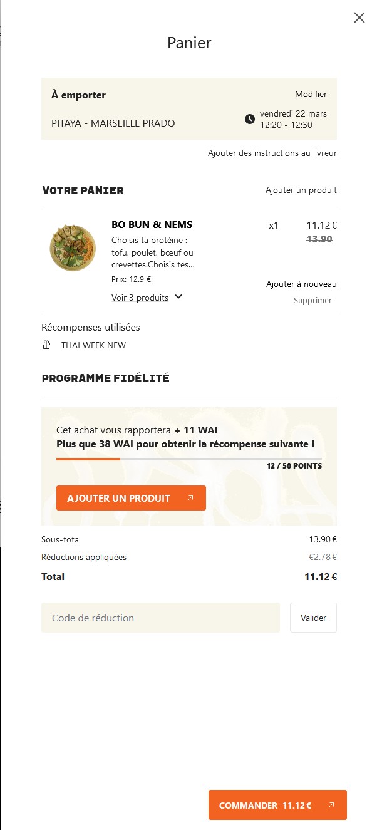Click the clock icon beside pickup time
377x830 pixels.
point(250,119)
